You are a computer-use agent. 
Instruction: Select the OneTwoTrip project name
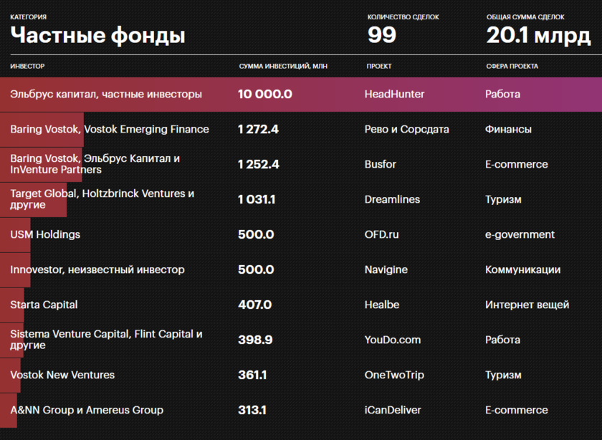[x=395, y=375]
